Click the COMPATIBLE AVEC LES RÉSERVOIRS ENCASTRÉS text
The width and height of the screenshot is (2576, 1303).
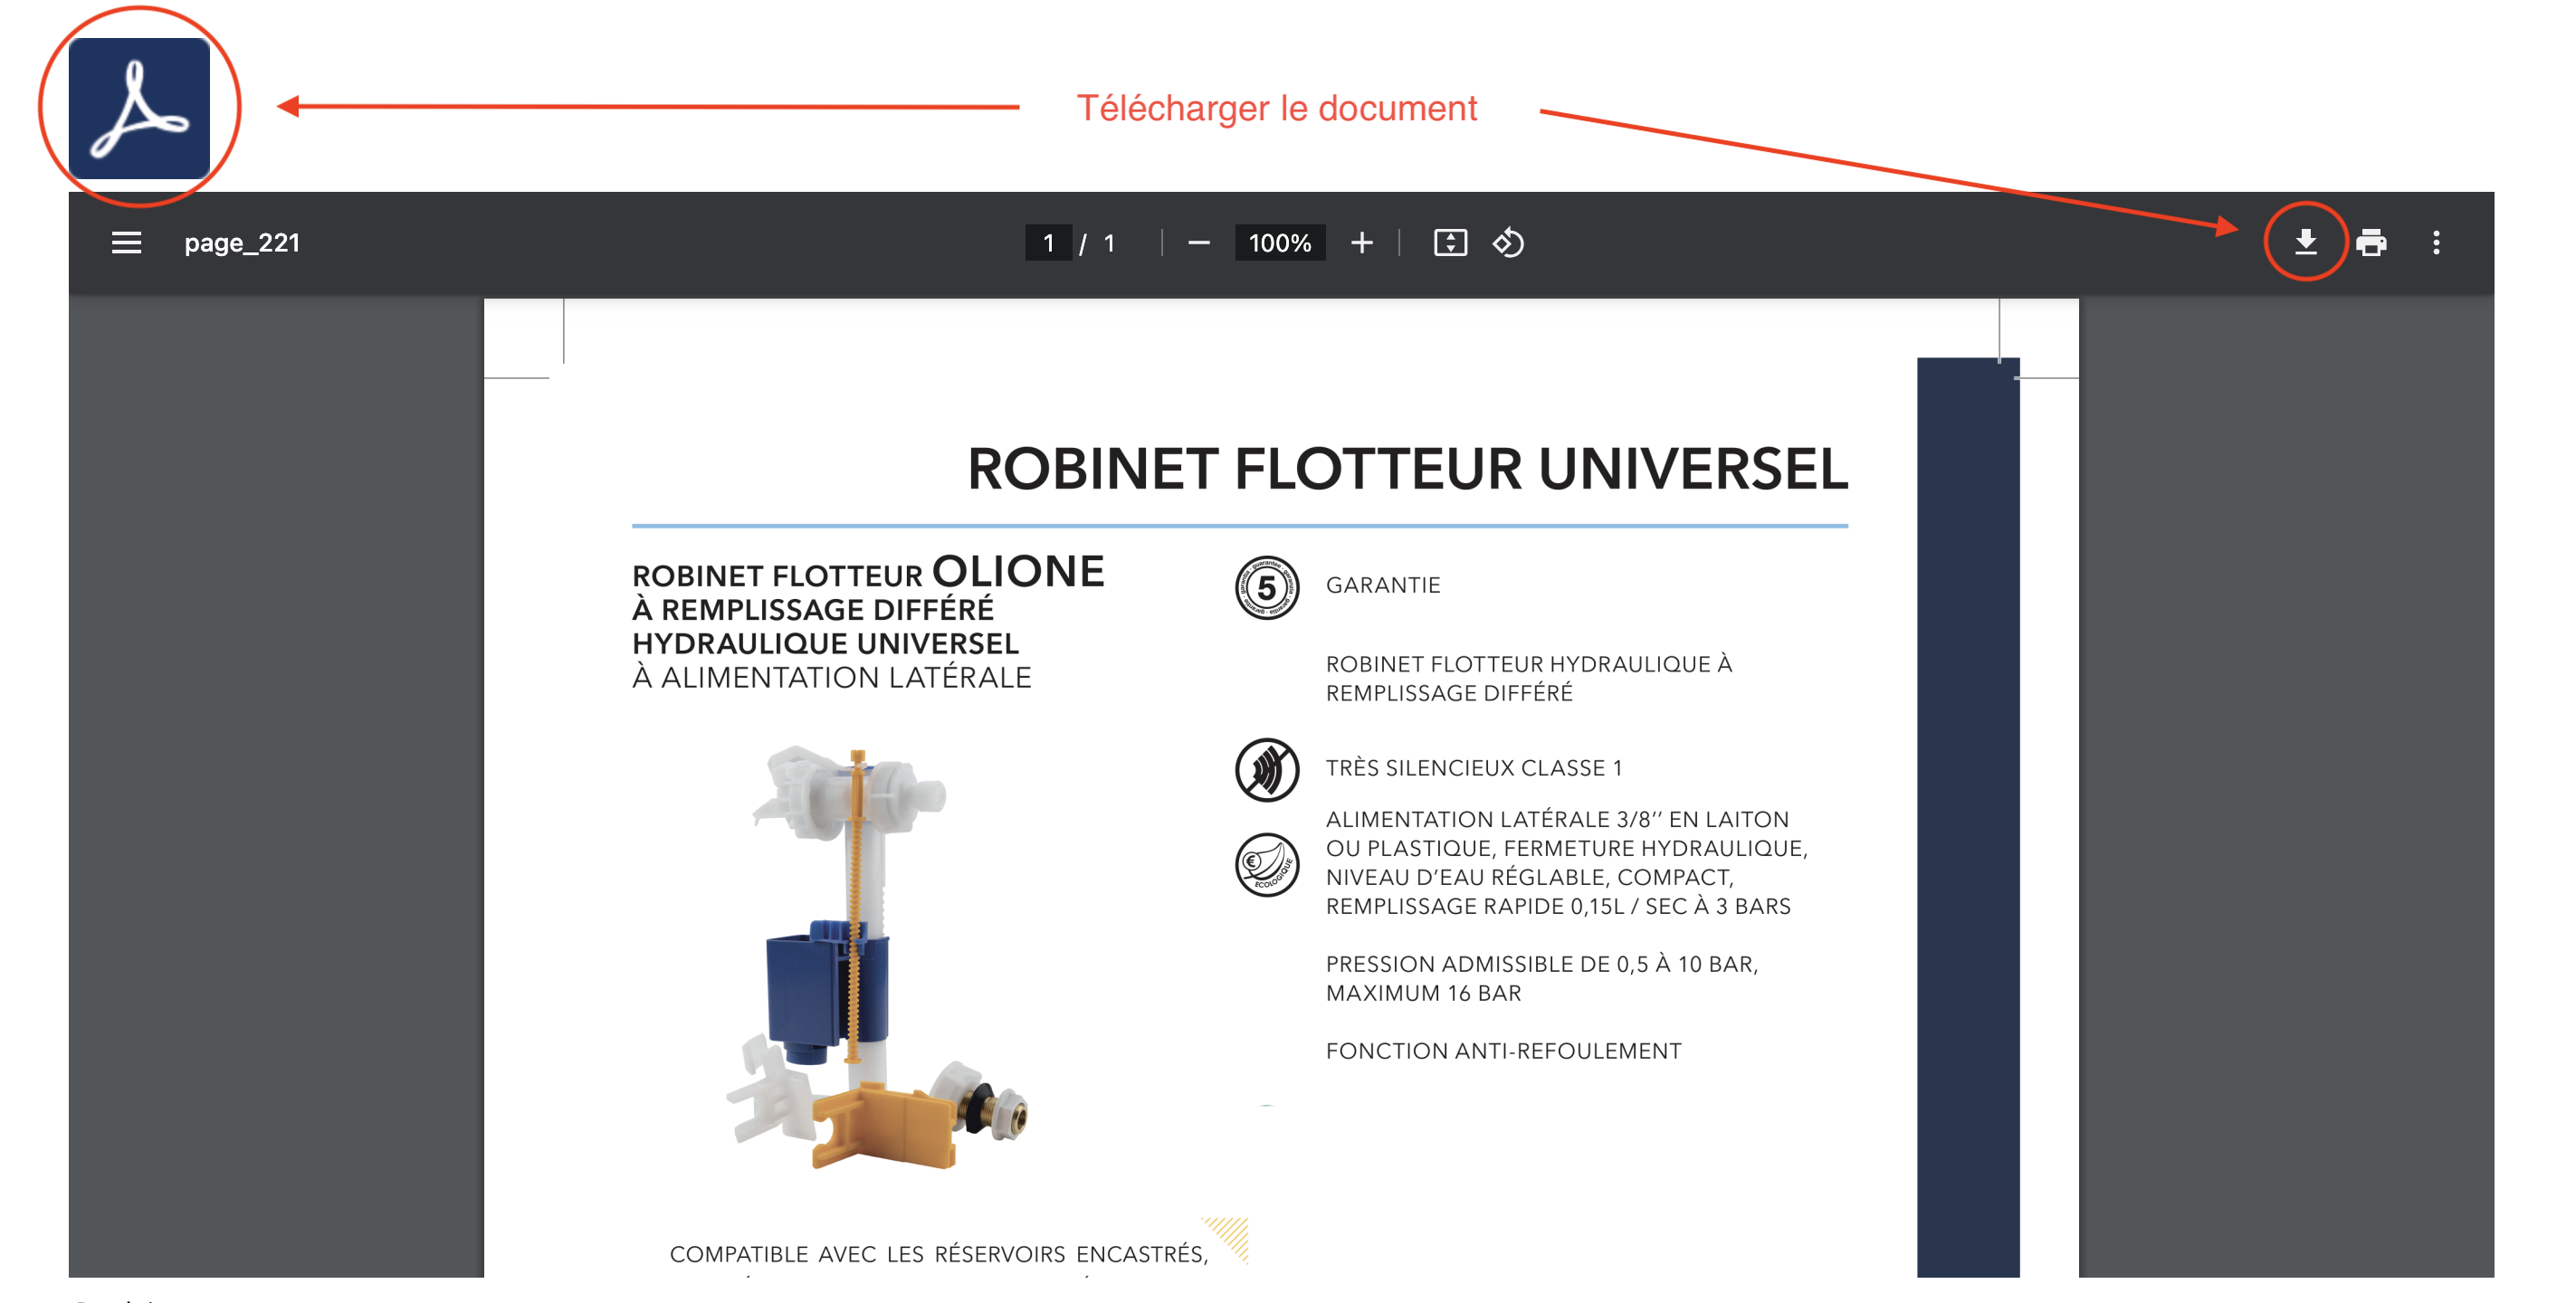coord(938,1254)
